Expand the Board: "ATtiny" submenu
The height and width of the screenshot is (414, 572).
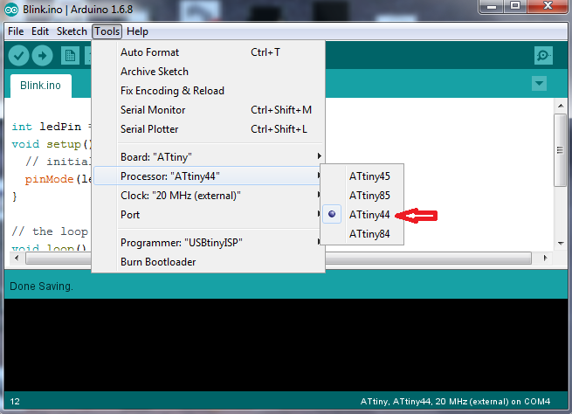click(209, 157)
